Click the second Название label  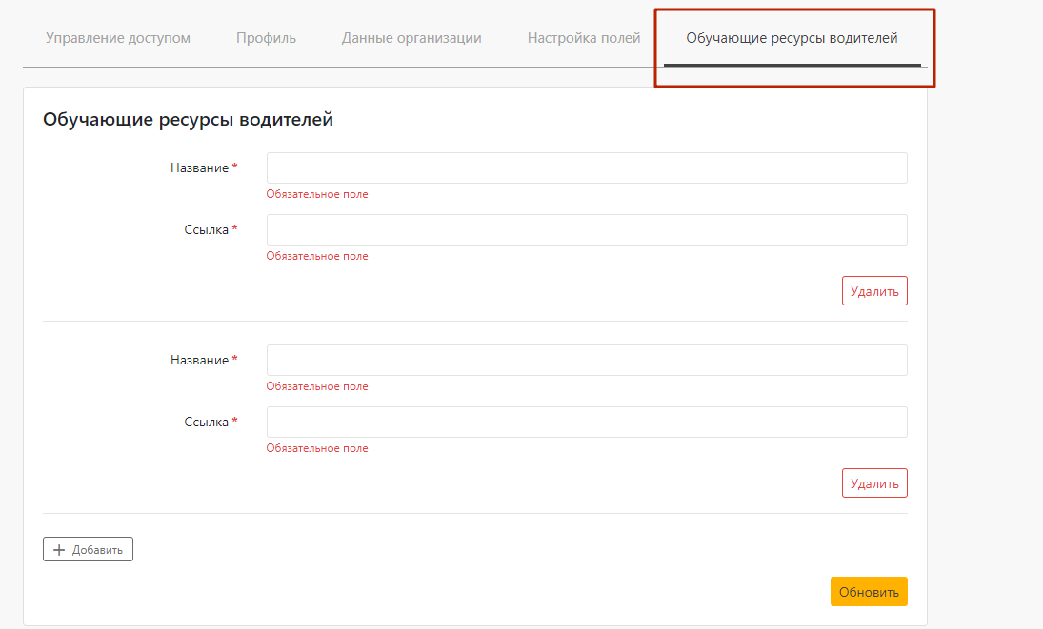[x=200, y=360]
